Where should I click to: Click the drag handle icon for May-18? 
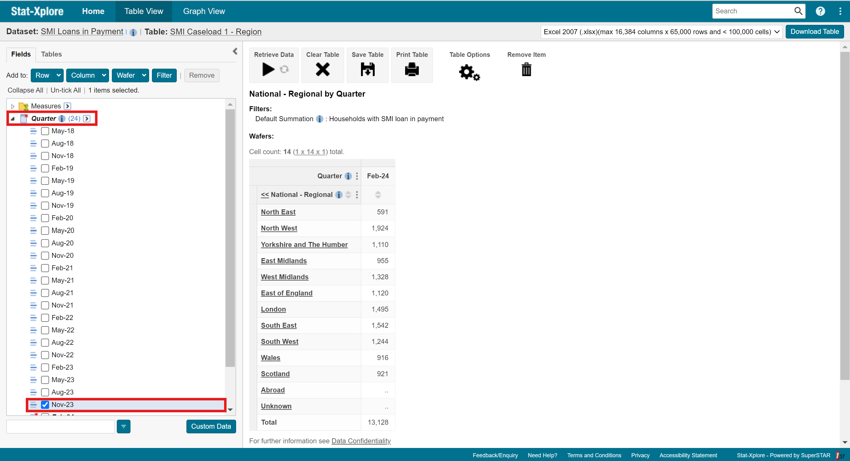click(x=33, y=131)
